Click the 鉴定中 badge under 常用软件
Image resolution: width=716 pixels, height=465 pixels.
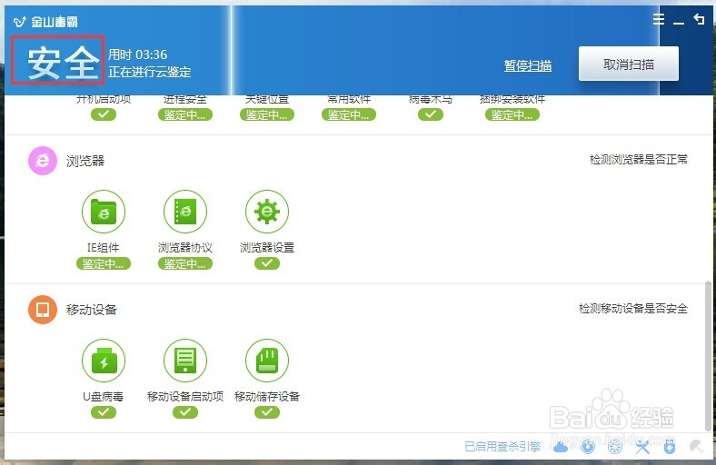tap(348, 115)
